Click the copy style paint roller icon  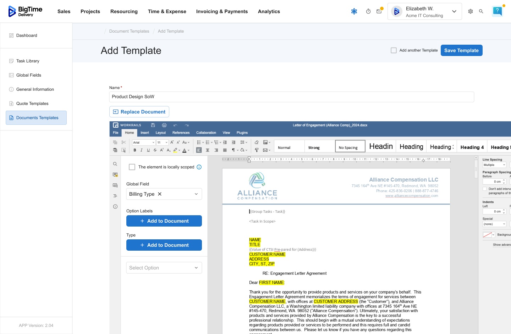coord(257,150)
